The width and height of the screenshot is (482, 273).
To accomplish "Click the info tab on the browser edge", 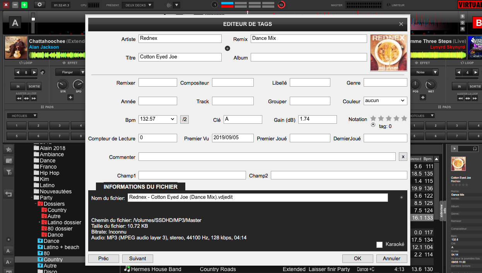I will (445, 211).
